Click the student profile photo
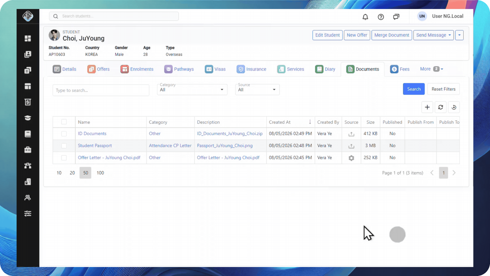Viewport: 490px width, 276px height. [x=54, y=35]
